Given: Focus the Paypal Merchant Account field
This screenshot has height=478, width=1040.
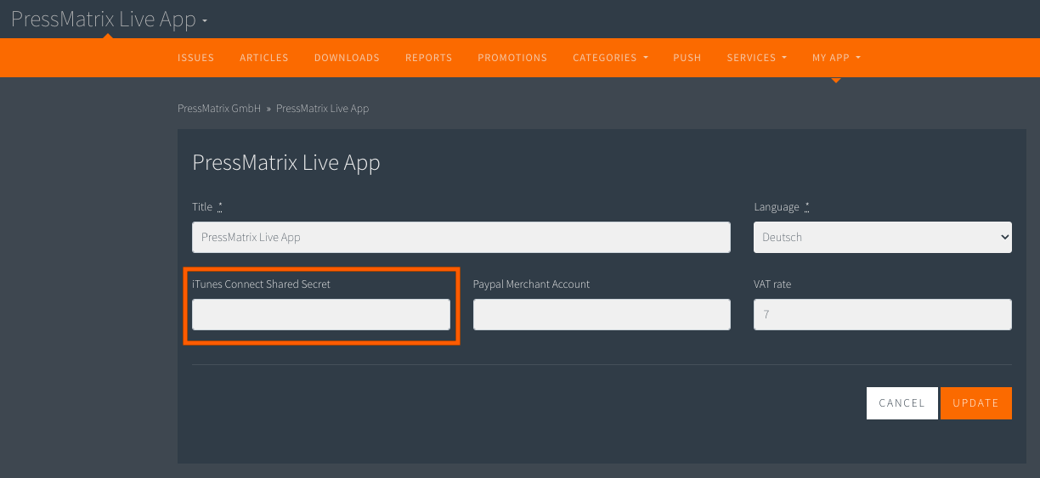Looking at the screenshot, I should (602, 314).
